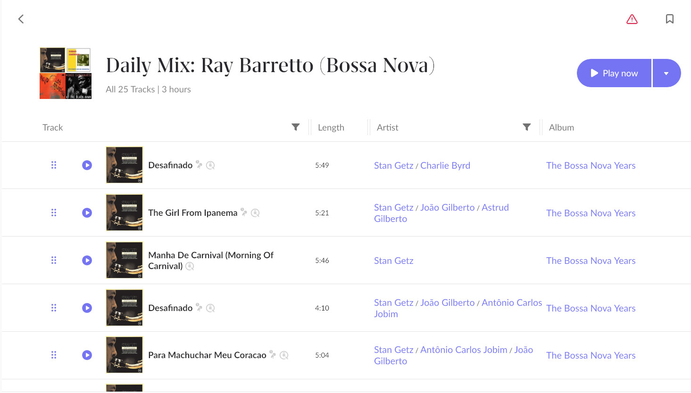Select track title The Girl From Ipanema
This screenshot has width=691, height=393.
tap(193, 213)
